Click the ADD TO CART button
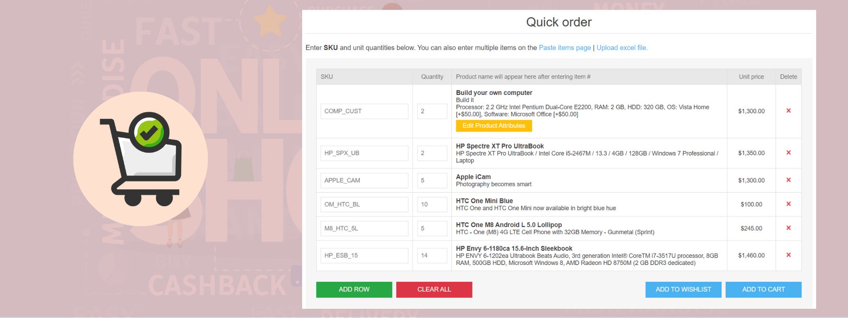This screenshot has width=848, height=318. click(763, 290)
